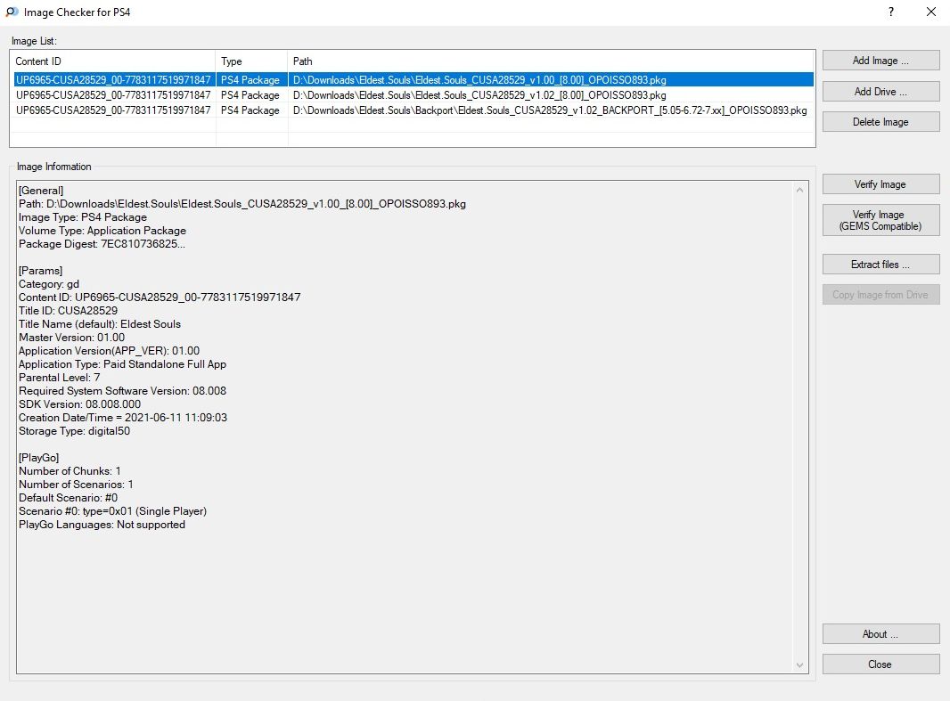
Task: Click the [PlayGo] section heading
Action: [x=39, y=457]
